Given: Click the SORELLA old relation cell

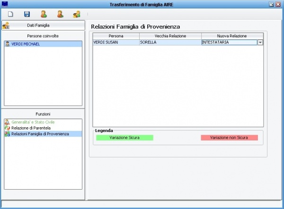Looking at the screenshot, I should click(x=170, y=42).
